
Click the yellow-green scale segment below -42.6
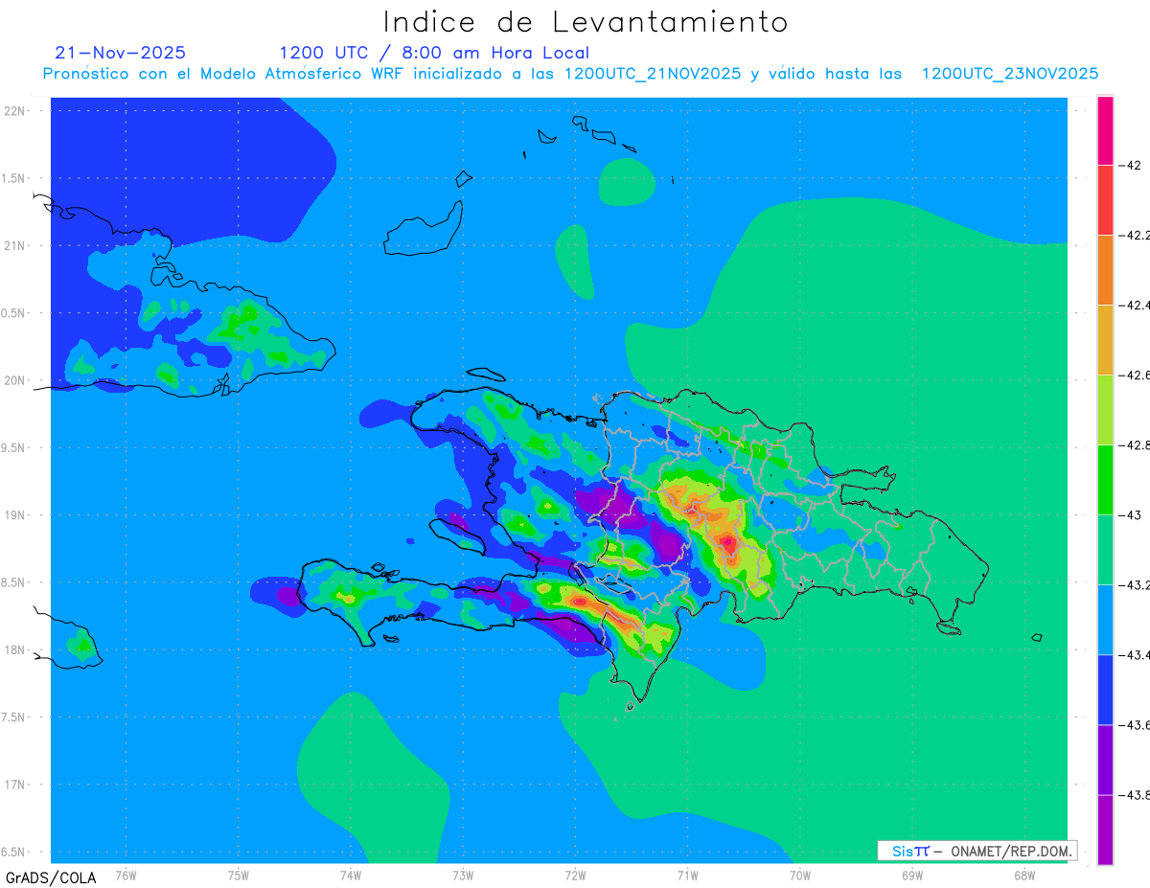[1105, 409]
